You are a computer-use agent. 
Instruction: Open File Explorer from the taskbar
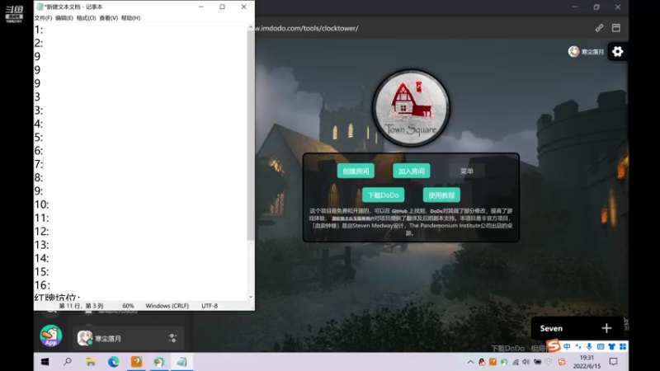(91, 362)
